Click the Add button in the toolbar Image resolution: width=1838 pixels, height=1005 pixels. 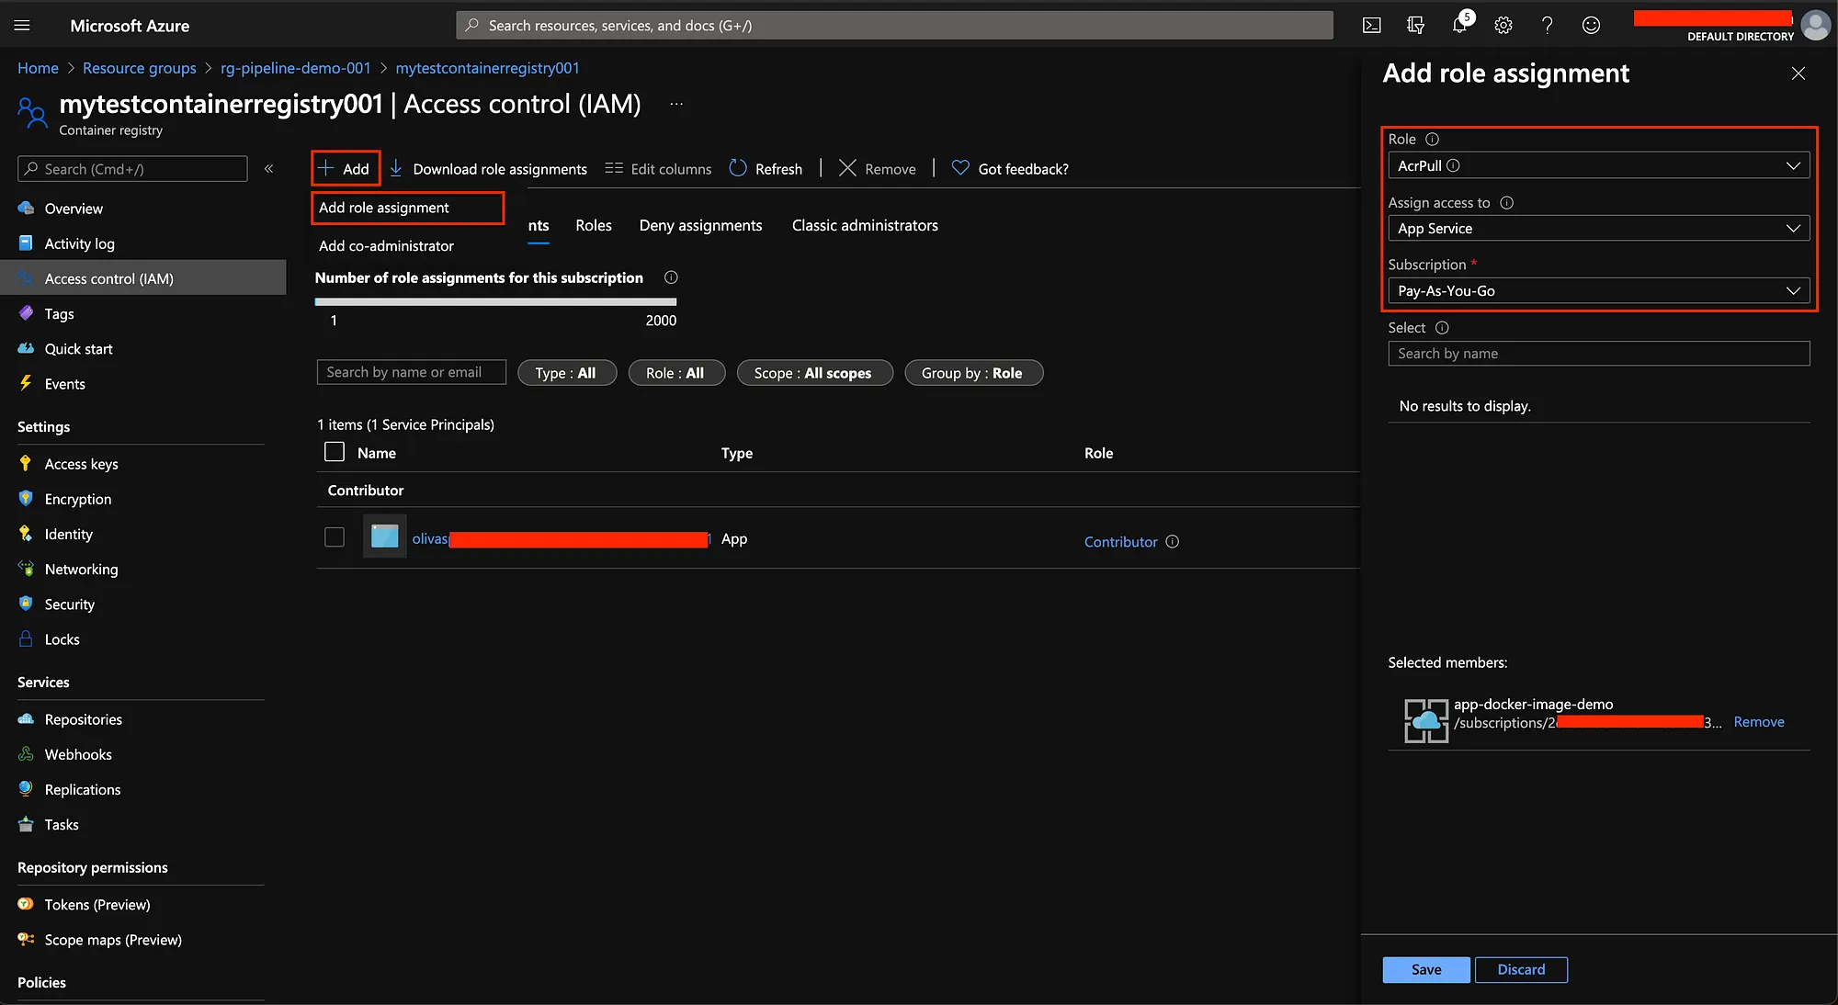point(346,169)
